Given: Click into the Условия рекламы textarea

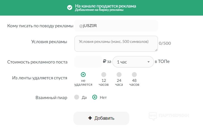Looking at the screenshot, I should (x=116, y=43).
